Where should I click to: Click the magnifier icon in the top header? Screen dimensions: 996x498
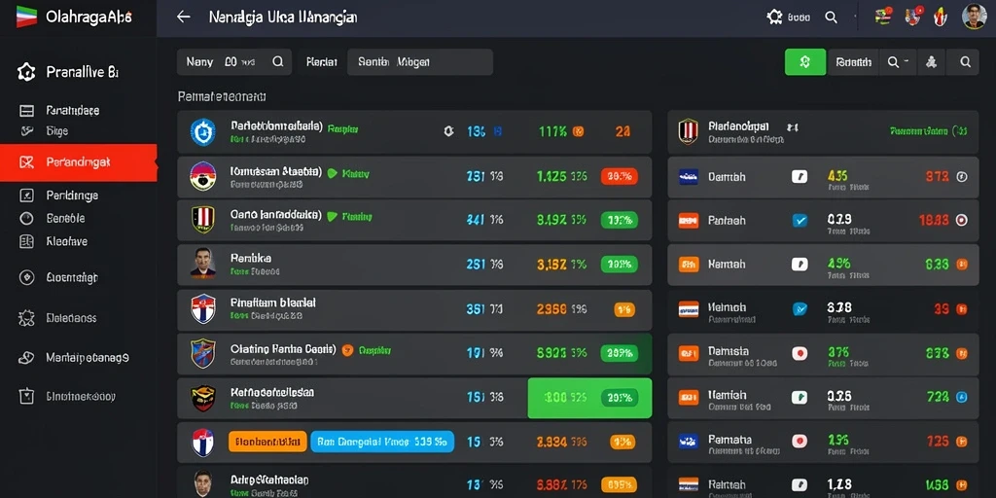tap(831, 18)
